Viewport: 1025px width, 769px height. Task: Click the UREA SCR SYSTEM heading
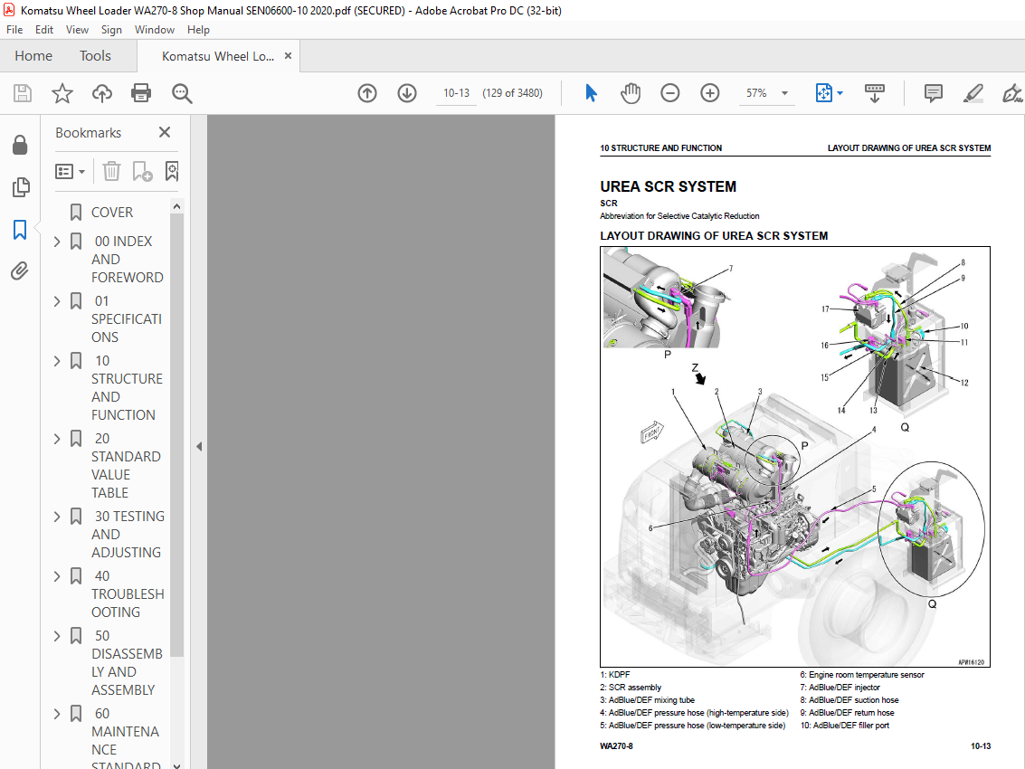point(668,186)
